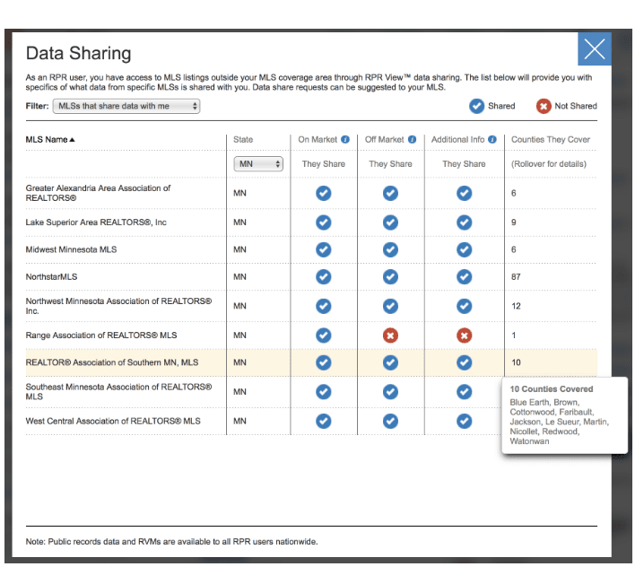Click Range Association Off Market not-shared icon
This screenshot has height=584, width=644.
(390, 336)
